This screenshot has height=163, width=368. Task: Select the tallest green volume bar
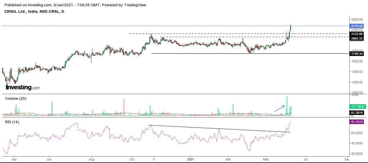point(287,106)
